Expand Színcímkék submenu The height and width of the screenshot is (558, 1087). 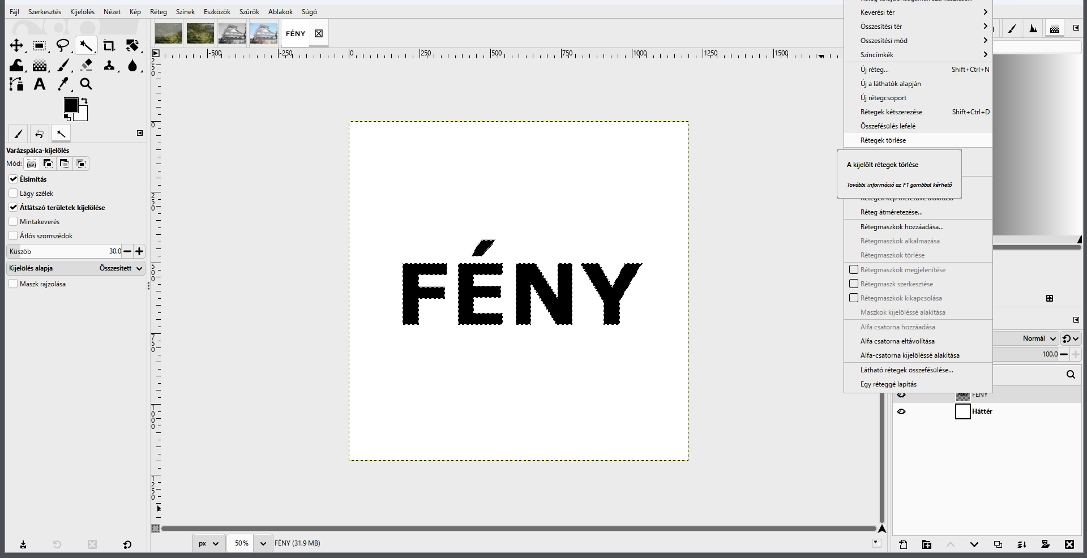[918, 54]
